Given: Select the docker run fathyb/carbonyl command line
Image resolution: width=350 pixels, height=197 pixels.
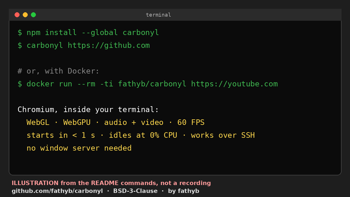Looking at the screenshot, I should pyautogui.click(x=148, y=84).
